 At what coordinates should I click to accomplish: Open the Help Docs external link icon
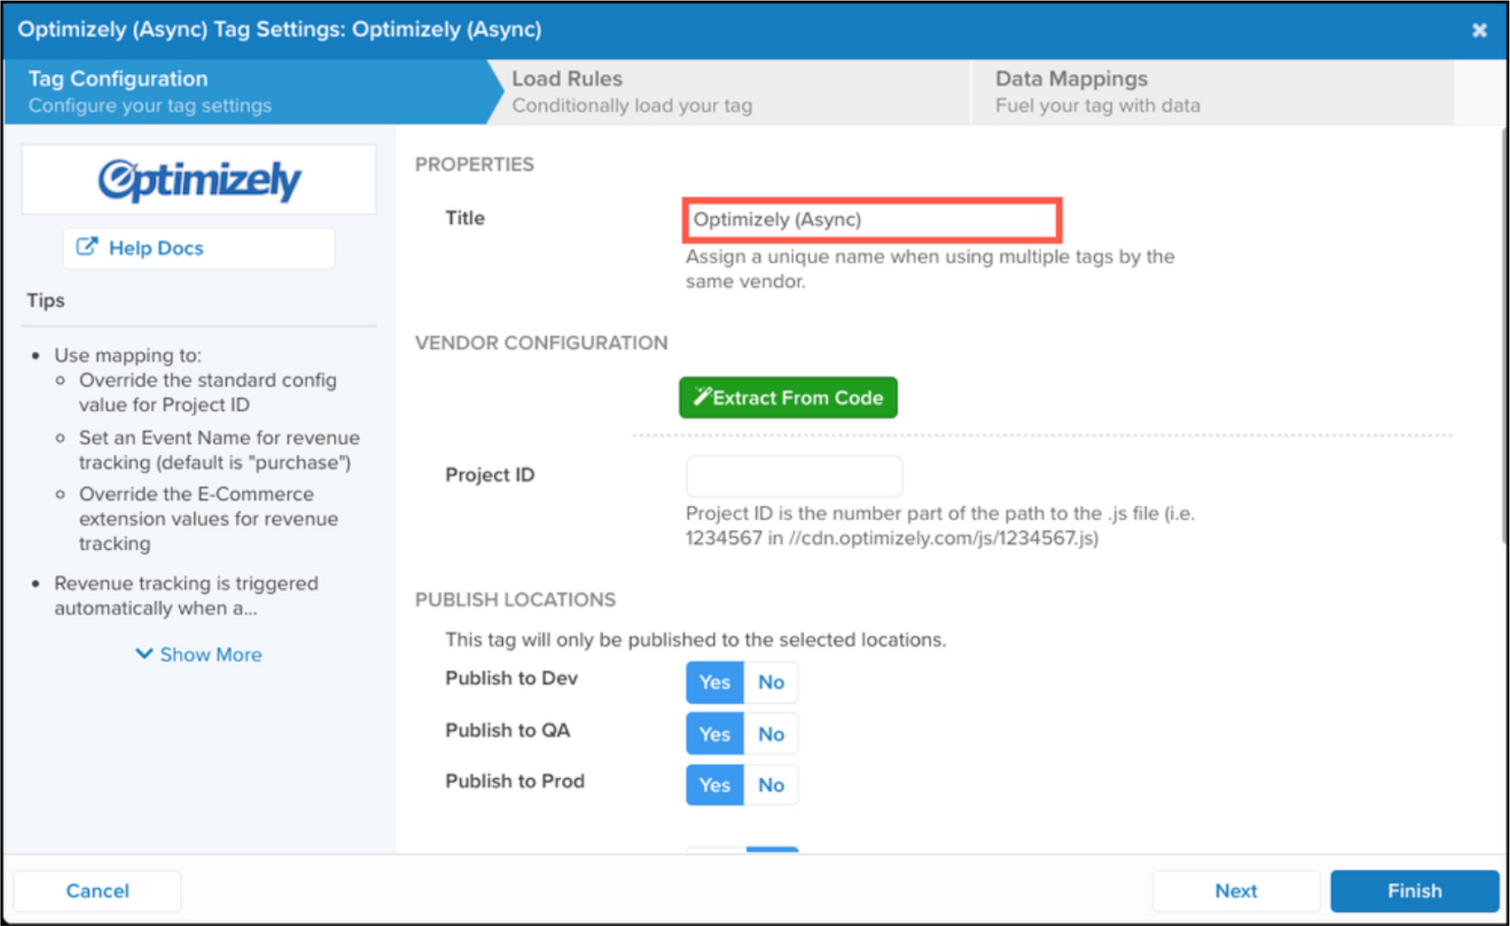pyautogui.click(x=87, y=248)
